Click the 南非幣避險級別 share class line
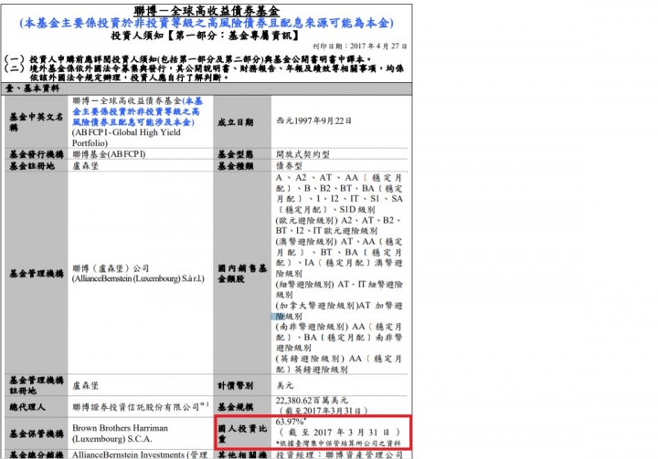The width and height of the screenshot is (658, 459). tap(339, 337)
